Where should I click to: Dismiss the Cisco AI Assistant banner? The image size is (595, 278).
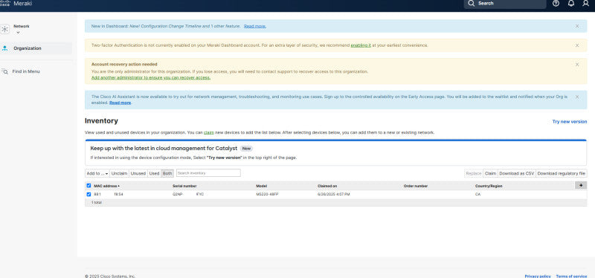[577, 97]
